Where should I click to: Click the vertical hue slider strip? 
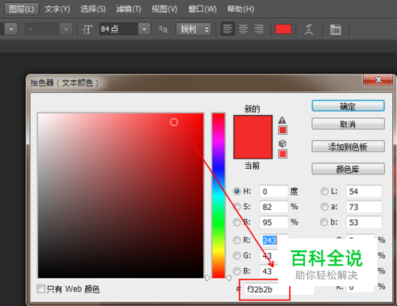(218, 196)
